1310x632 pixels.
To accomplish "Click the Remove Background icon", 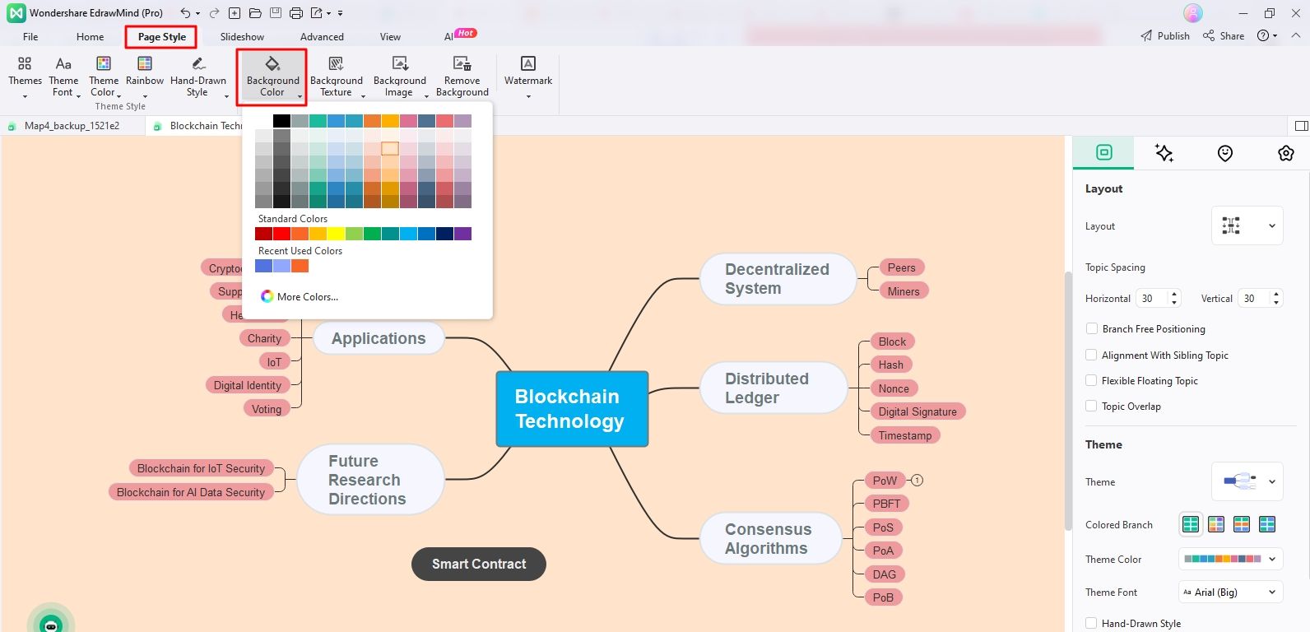I will pyautogui.click(x=462, y=64).
